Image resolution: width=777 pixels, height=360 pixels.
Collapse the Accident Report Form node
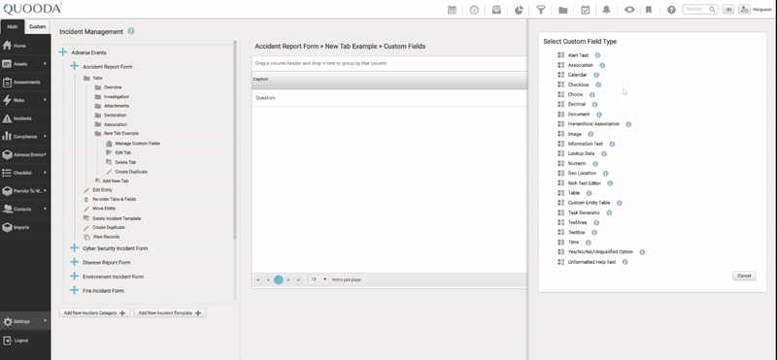tap(75, 66)
